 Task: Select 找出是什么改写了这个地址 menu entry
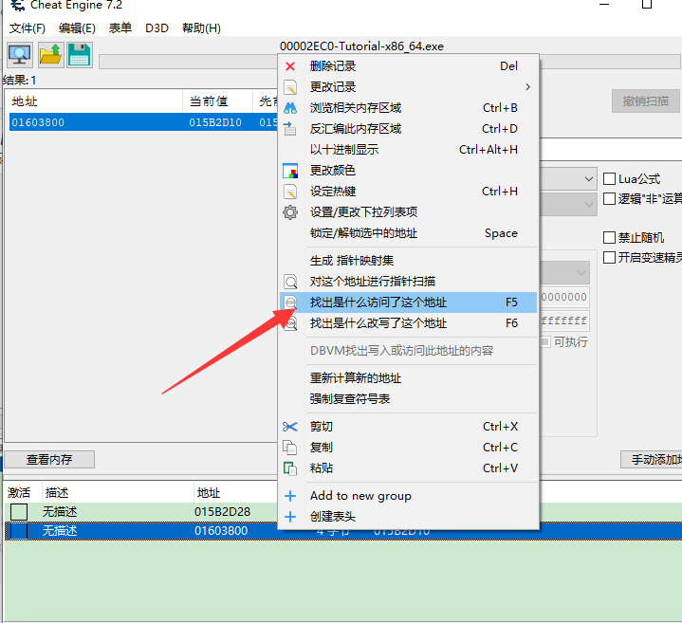[407, 323]
